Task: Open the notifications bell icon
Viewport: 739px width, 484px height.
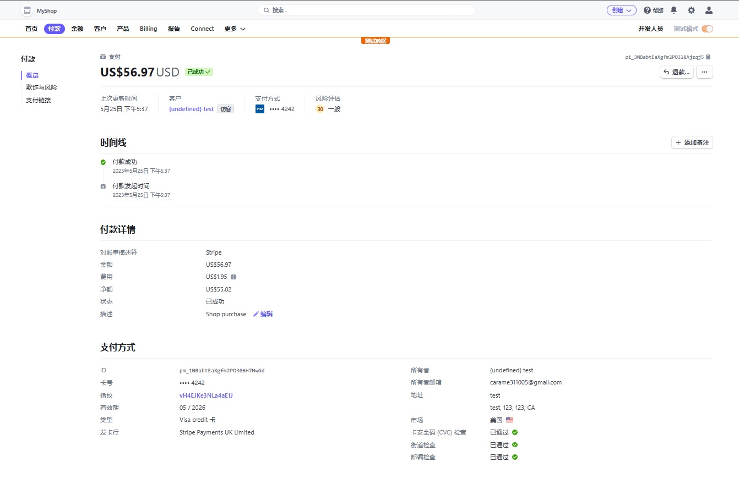Action: click(x=673, y=10)
